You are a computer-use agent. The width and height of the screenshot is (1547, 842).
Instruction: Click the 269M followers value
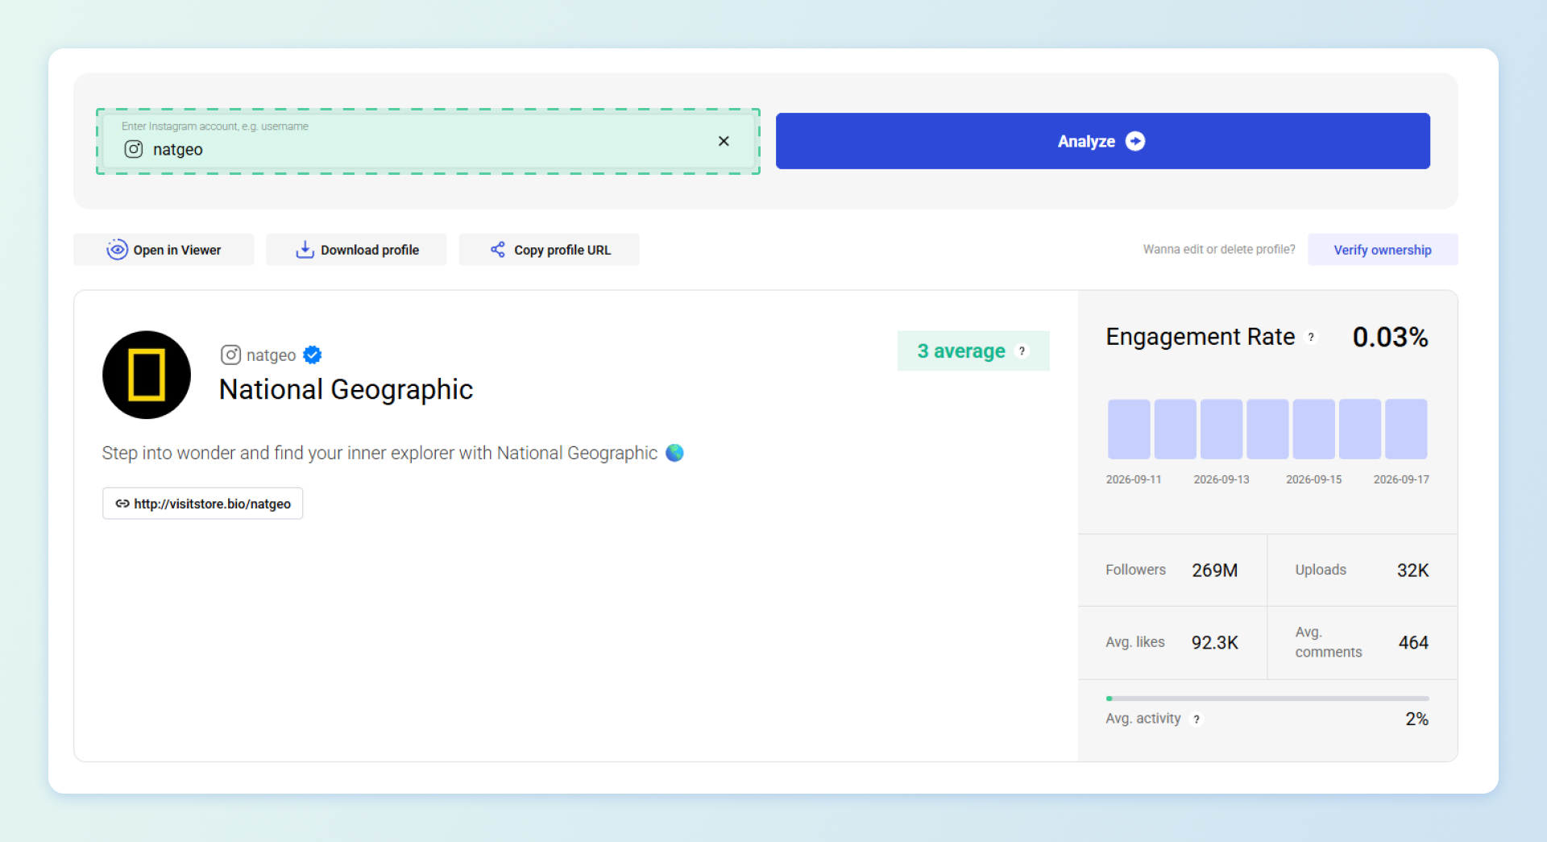coord(1214,570)
